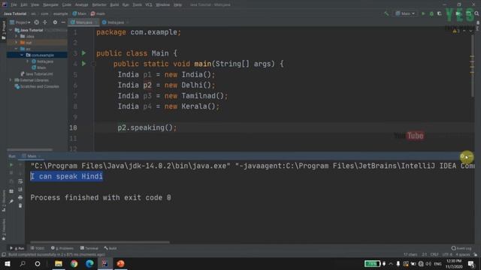Image resolution: width=481 pixels, height=270 pixels.
Task: Open the View menu
Action: (35, 4)
